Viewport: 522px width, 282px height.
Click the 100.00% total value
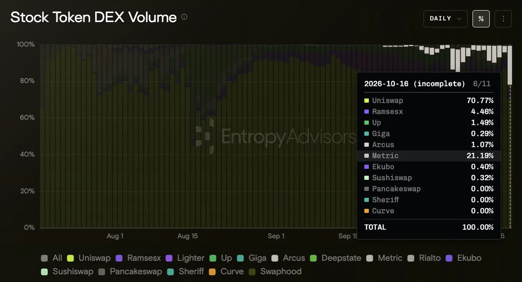478,227
